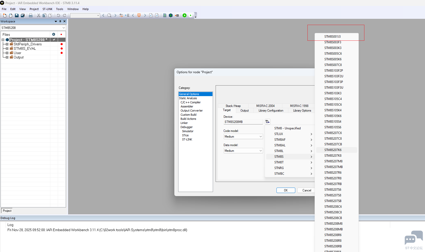Image resolution: width=425 pixels, height=252 pixels.
Task: Switch to the Library Configuration tab
Action: pyautogui.click(x=271, y=111)
